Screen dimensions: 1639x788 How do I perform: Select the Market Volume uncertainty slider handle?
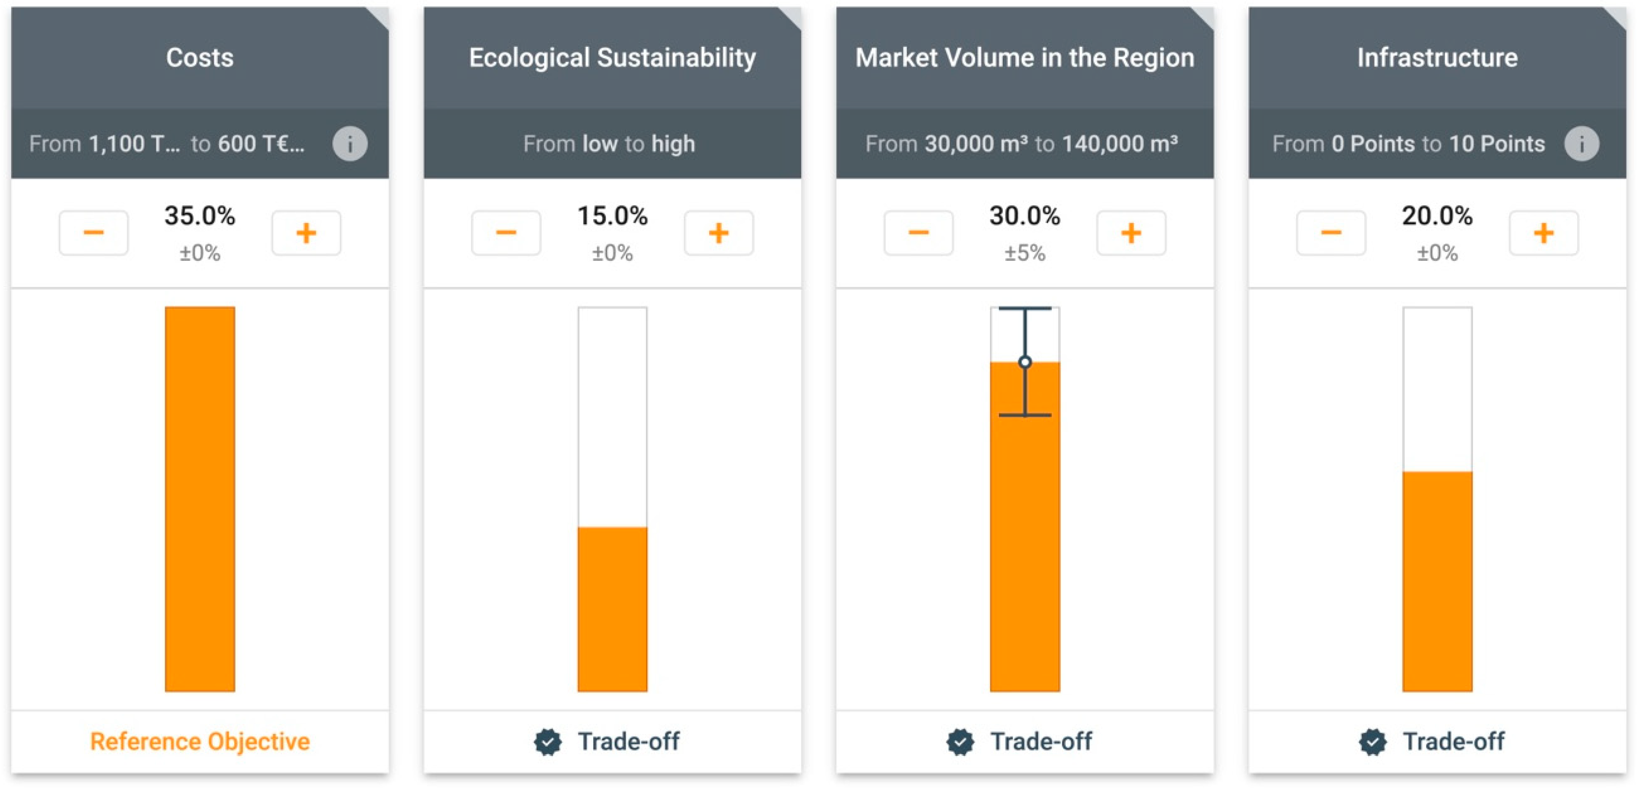click(1025, 362)
